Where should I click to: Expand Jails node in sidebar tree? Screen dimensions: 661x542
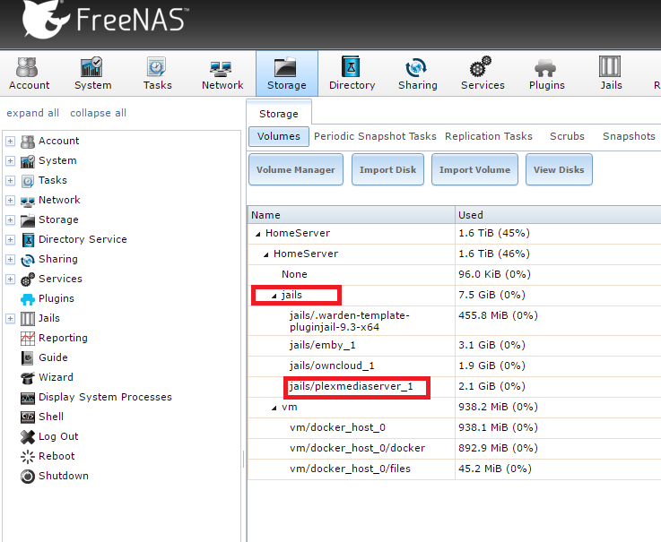point(10,319)
